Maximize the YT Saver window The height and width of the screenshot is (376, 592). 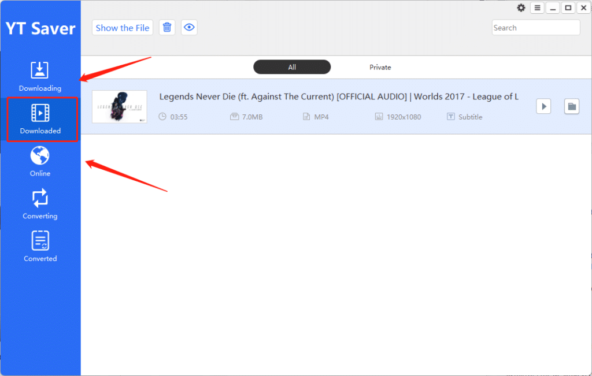point(568,8)
